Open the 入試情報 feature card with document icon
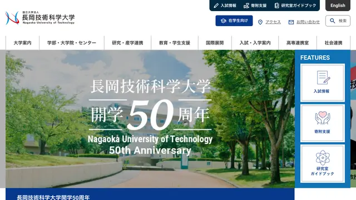 click(323, 83)
